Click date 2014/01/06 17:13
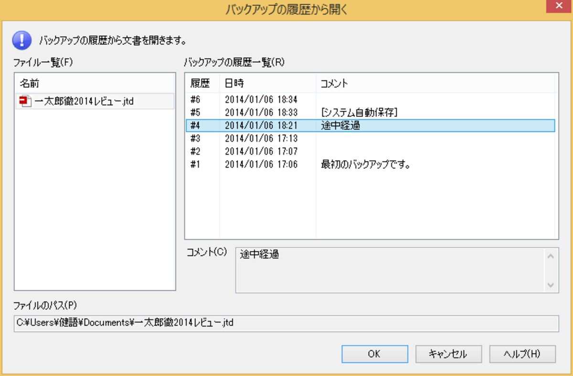This screenshot has height=376, width=573. (261, 139)
